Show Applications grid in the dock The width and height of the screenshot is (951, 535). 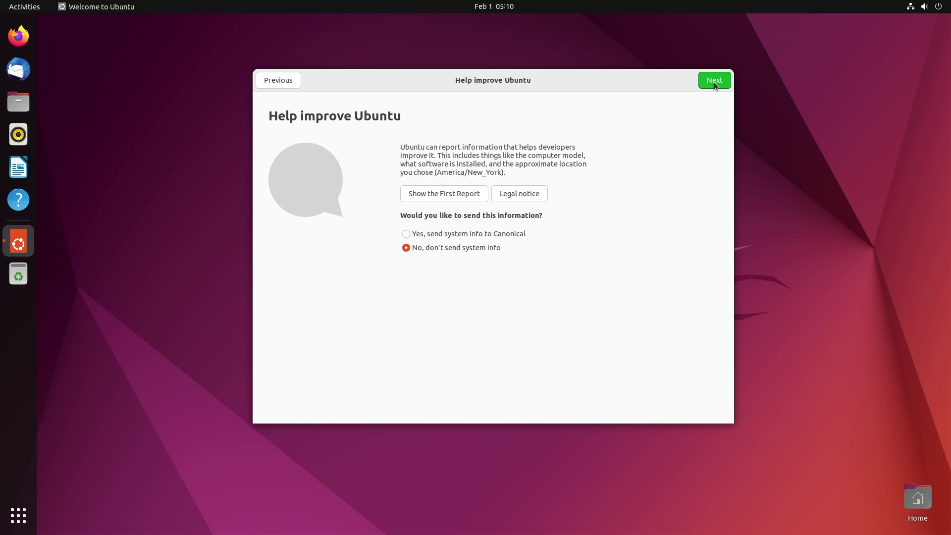18,516
